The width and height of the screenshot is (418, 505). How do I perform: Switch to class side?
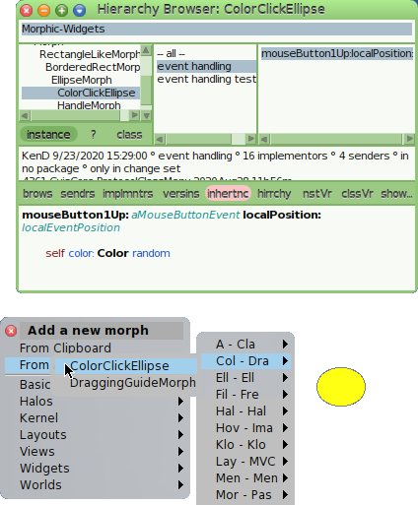[x=129, y=135]
